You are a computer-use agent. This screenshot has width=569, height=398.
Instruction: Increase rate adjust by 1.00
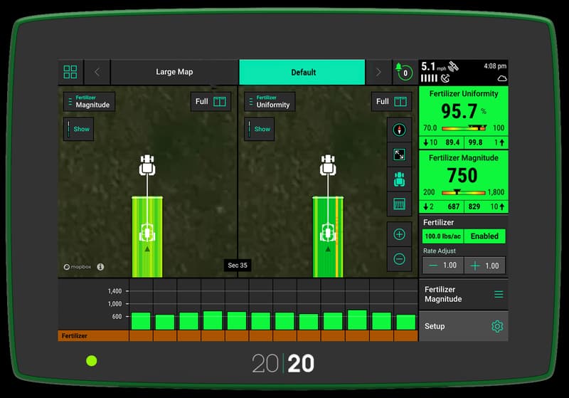(484, 266)
